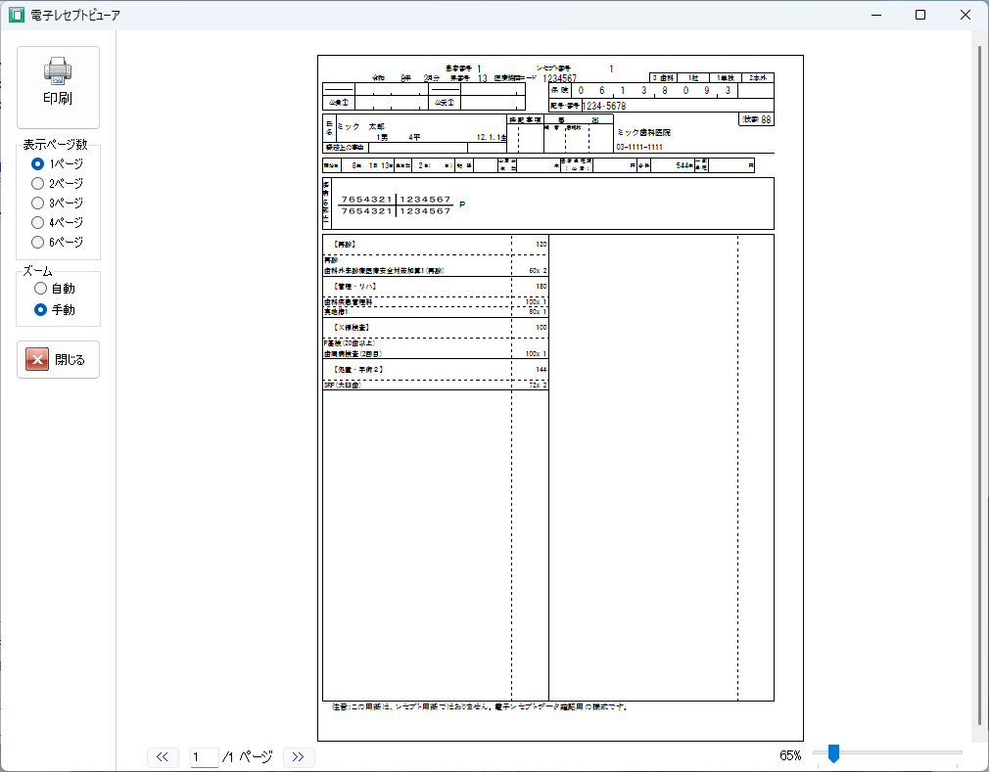Screen dimensions: 989x772
Task: Click the red X close icon
Action: [37, 359]
